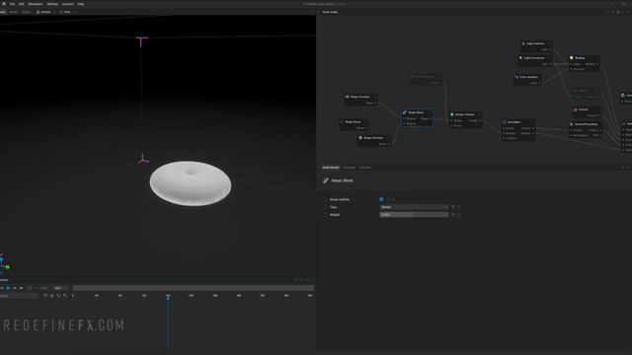632x355 pixels.
Task: Click the Shape Blend pencil icon in details header
Action: [x=326, y=180]
